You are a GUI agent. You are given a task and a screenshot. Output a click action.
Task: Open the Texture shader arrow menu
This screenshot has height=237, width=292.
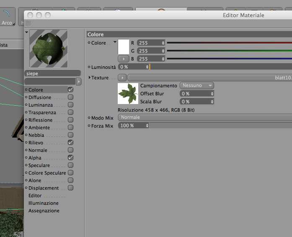122,78
